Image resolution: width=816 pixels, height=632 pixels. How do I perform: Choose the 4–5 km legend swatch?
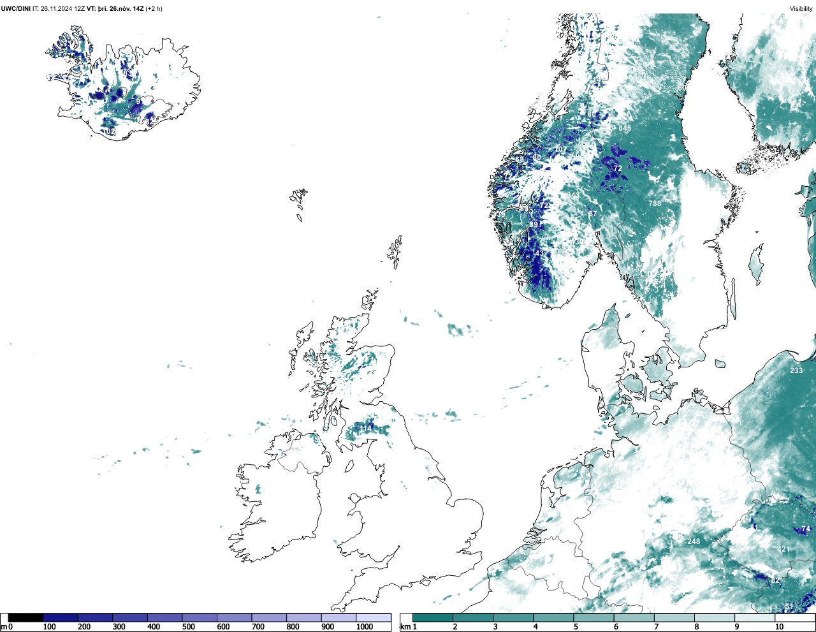tap(553, 617)
